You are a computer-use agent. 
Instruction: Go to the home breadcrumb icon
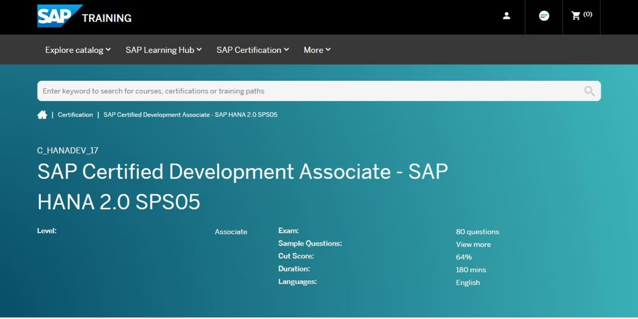(x=42, y=115)
